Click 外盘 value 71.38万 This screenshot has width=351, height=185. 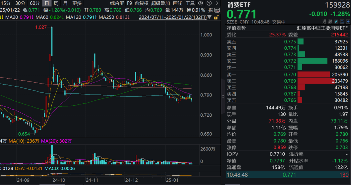[277, 121]
